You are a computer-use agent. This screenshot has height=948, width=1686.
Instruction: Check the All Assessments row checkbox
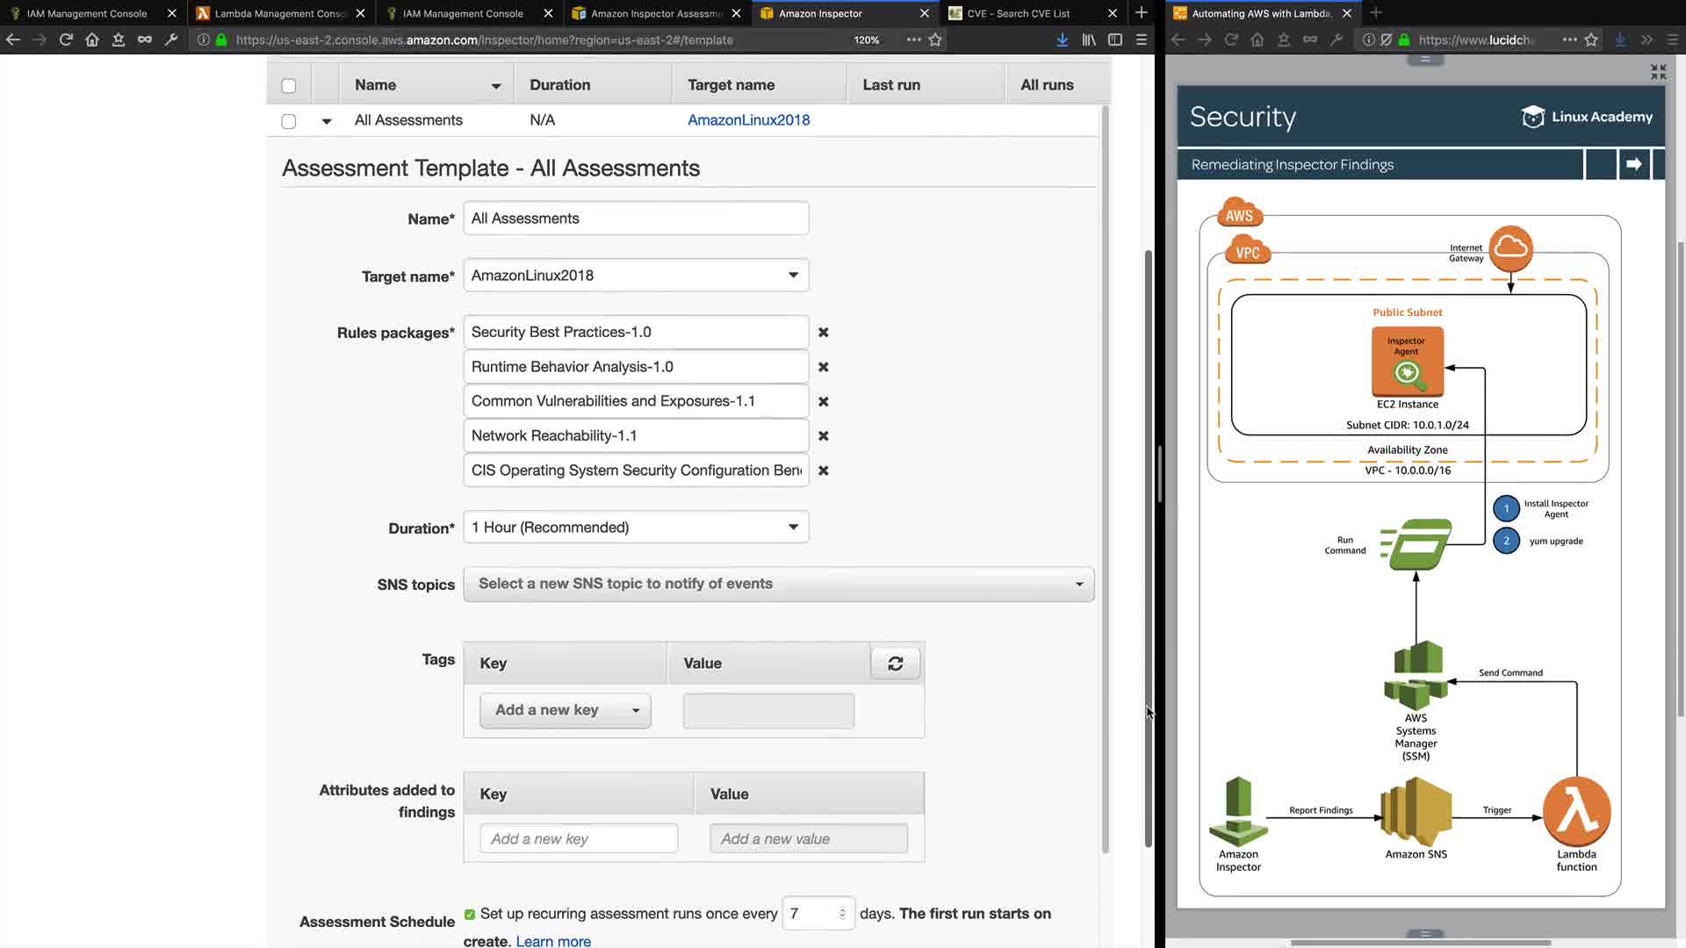click(289, 121)
